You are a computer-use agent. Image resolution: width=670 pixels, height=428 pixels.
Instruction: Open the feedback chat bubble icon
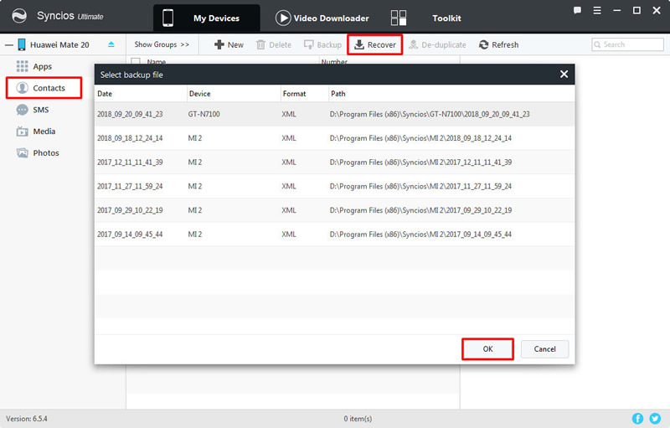(577, 10)
